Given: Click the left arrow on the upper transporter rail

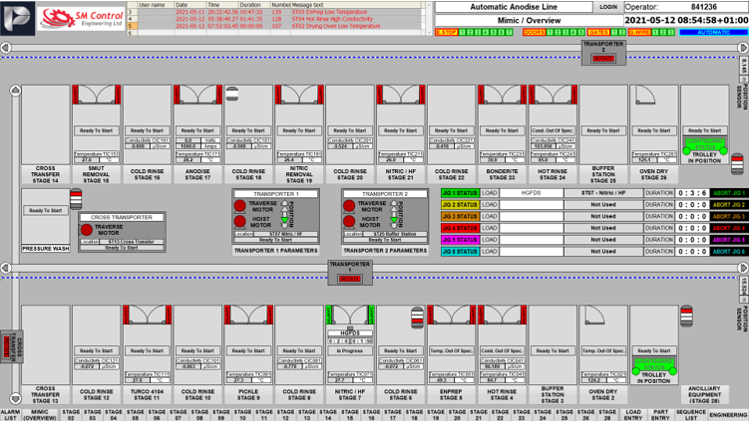Looking at the screenshot, I should tap(6, 48).
